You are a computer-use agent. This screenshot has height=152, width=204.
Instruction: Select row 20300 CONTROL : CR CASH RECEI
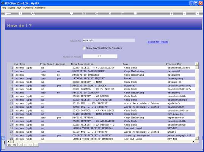(104, 111)
